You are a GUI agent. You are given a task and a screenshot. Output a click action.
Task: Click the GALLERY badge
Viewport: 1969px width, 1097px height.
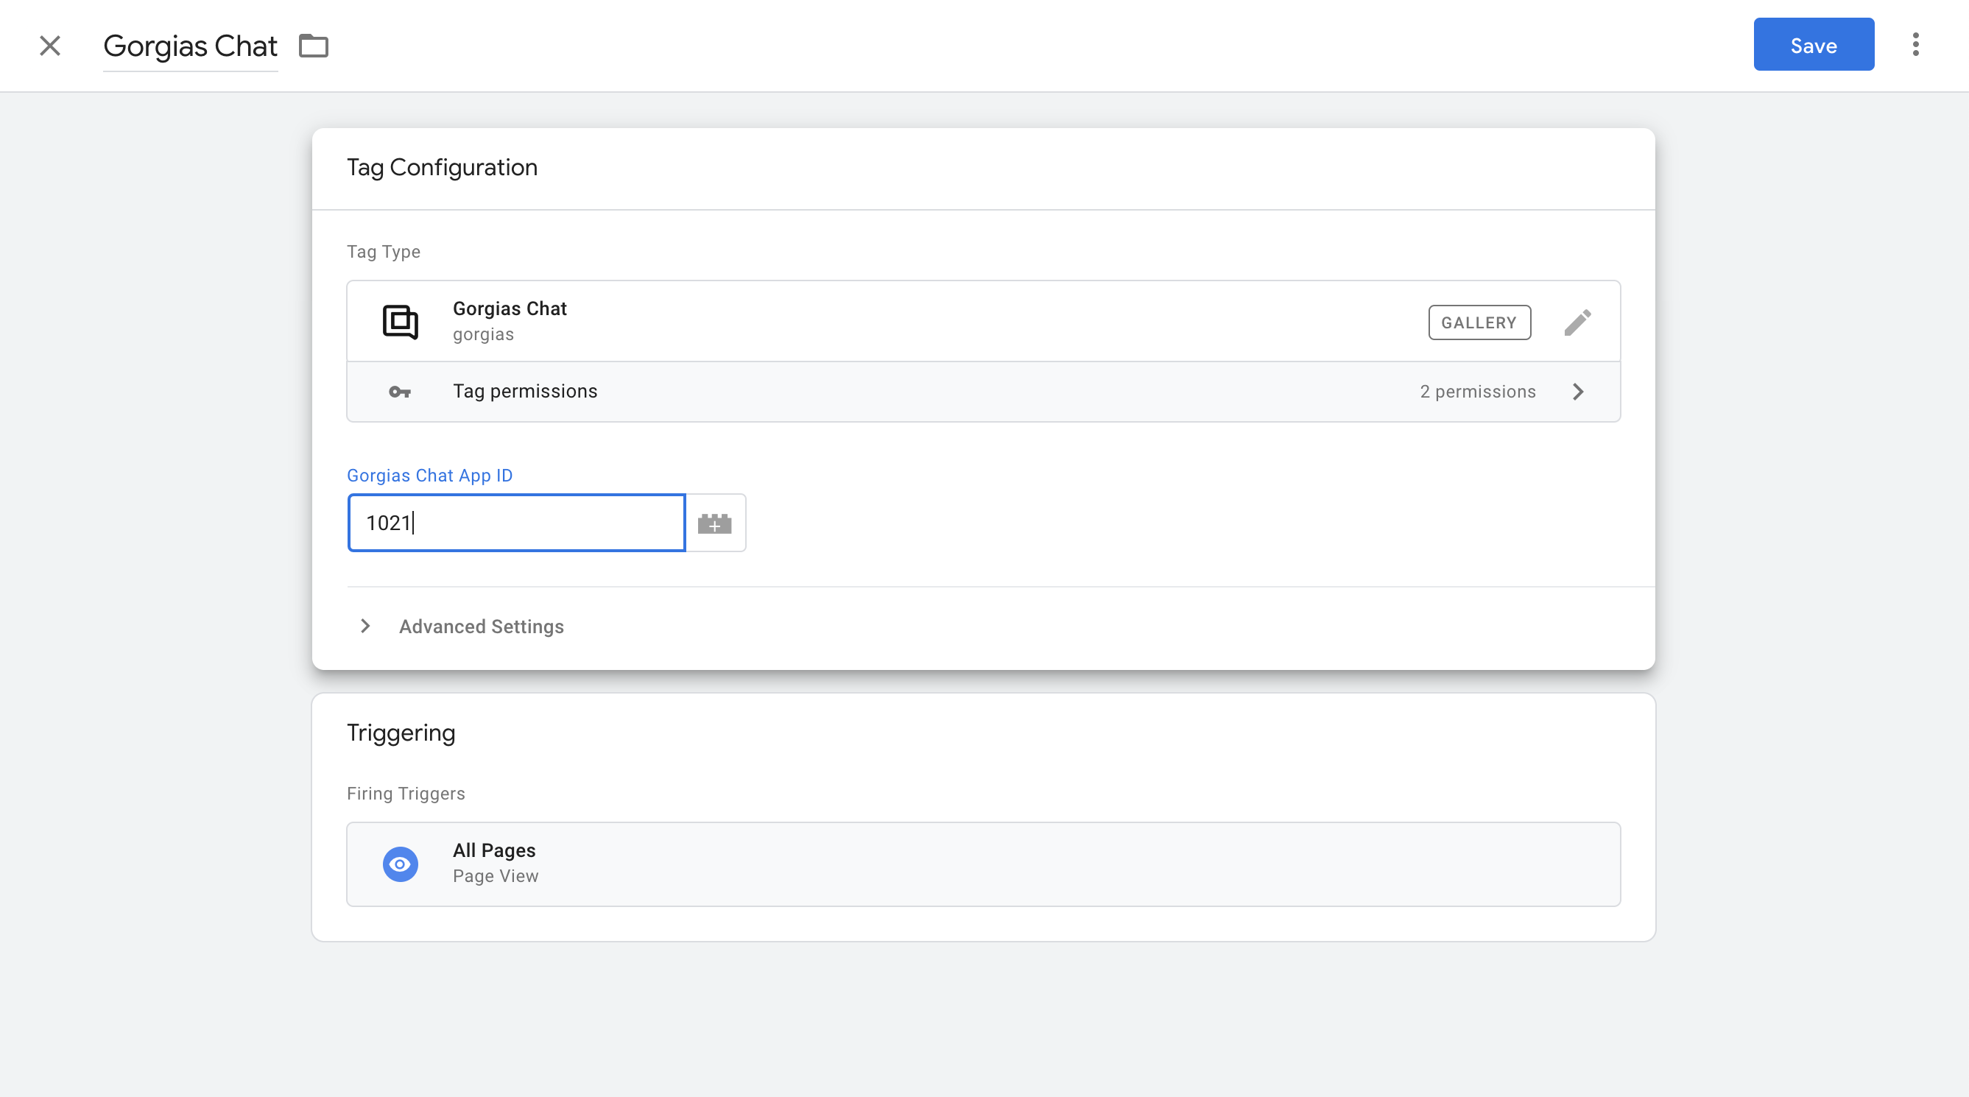pyautogui.click(x=1479, y=322)
